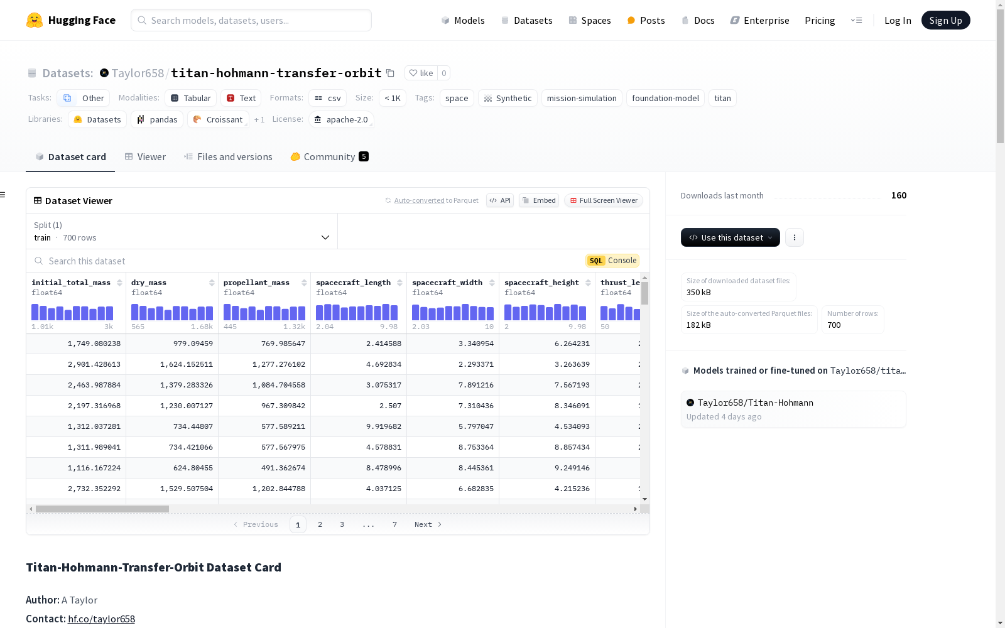Open the Posts nav item
Screen dimensions: 1005x628
pos(646,20)
